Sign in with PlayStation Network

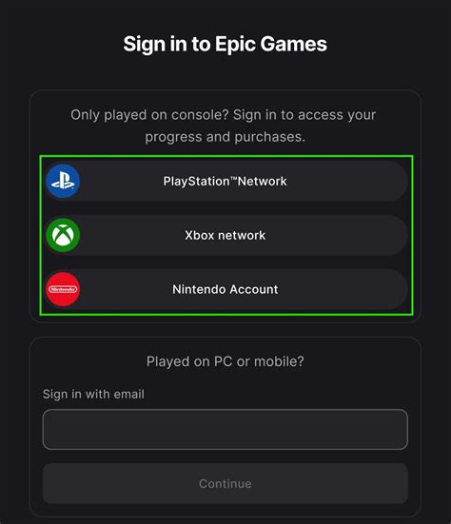(x=226, y=181)
